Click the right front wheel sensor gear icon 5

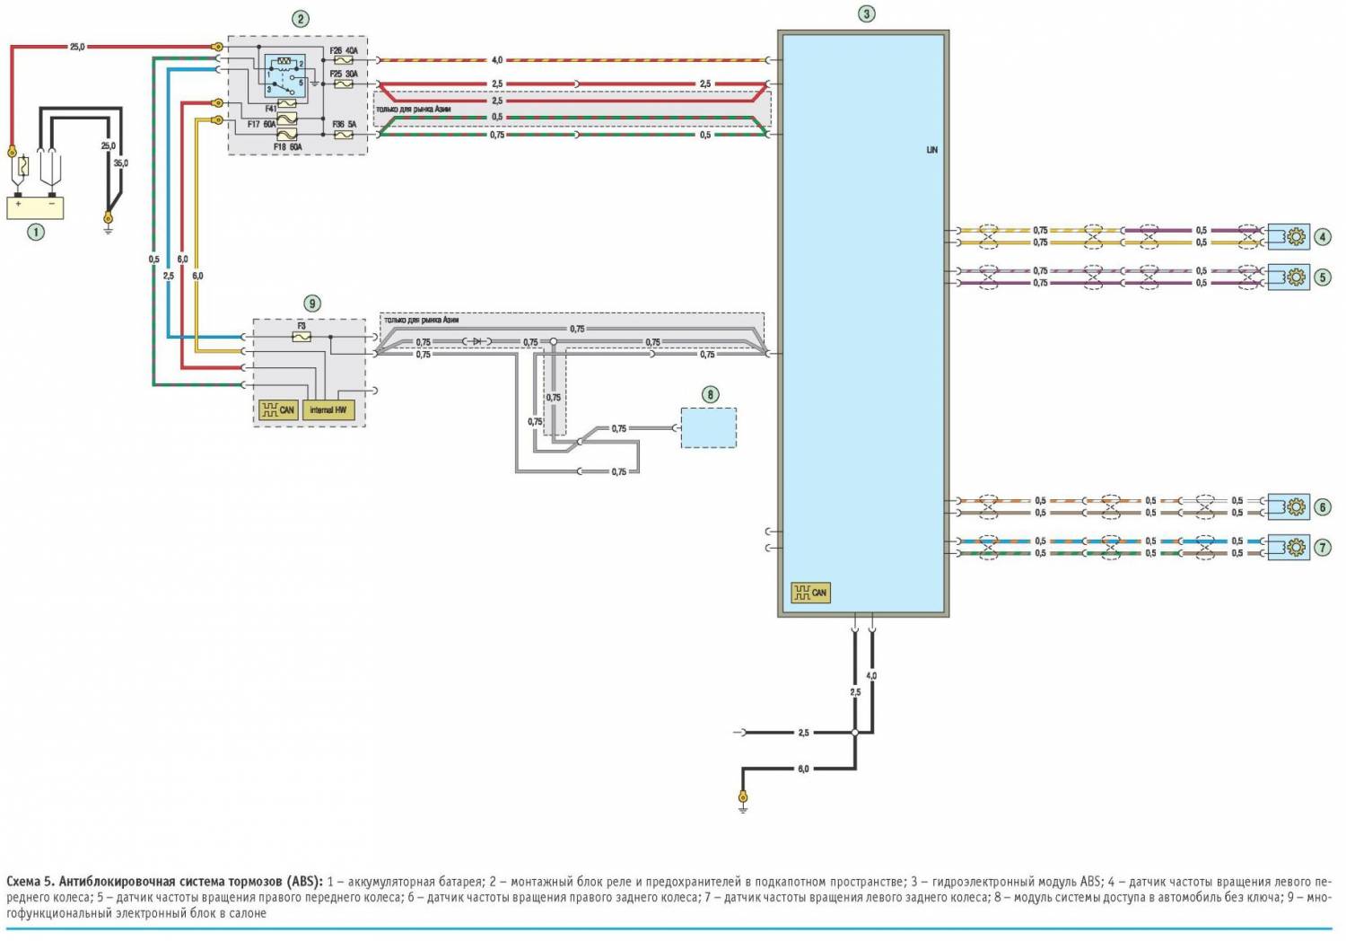coord(1295,277)
